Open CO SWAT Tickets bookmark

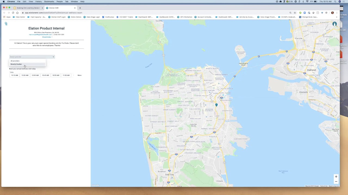[125, 17]
